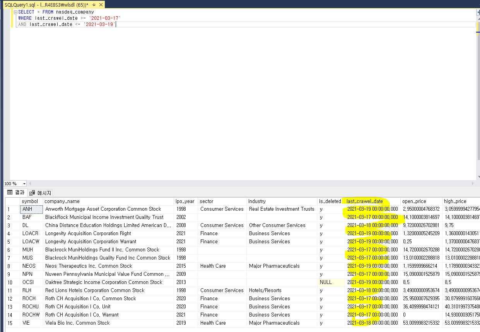This screenshot has width=480, height=332.
Task: Select row number 1 header
Action: point(12,209)
